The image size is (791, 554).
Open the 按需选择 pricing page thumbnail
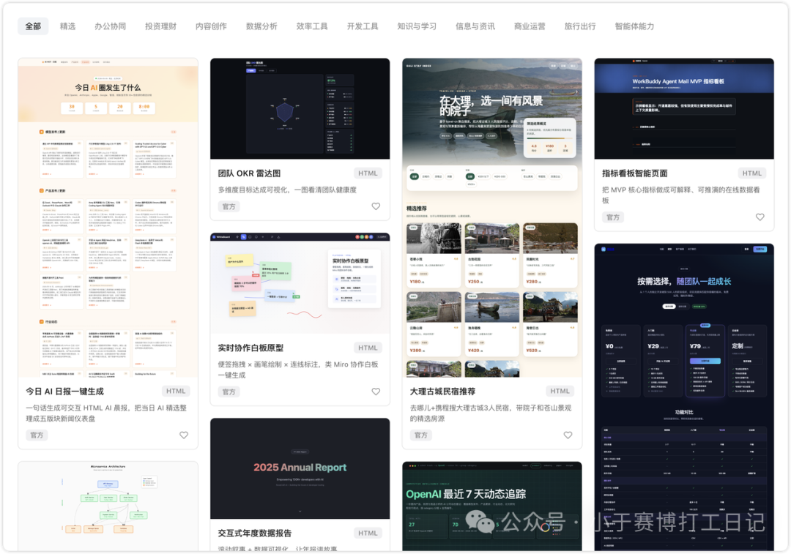(x=684, y=397)
